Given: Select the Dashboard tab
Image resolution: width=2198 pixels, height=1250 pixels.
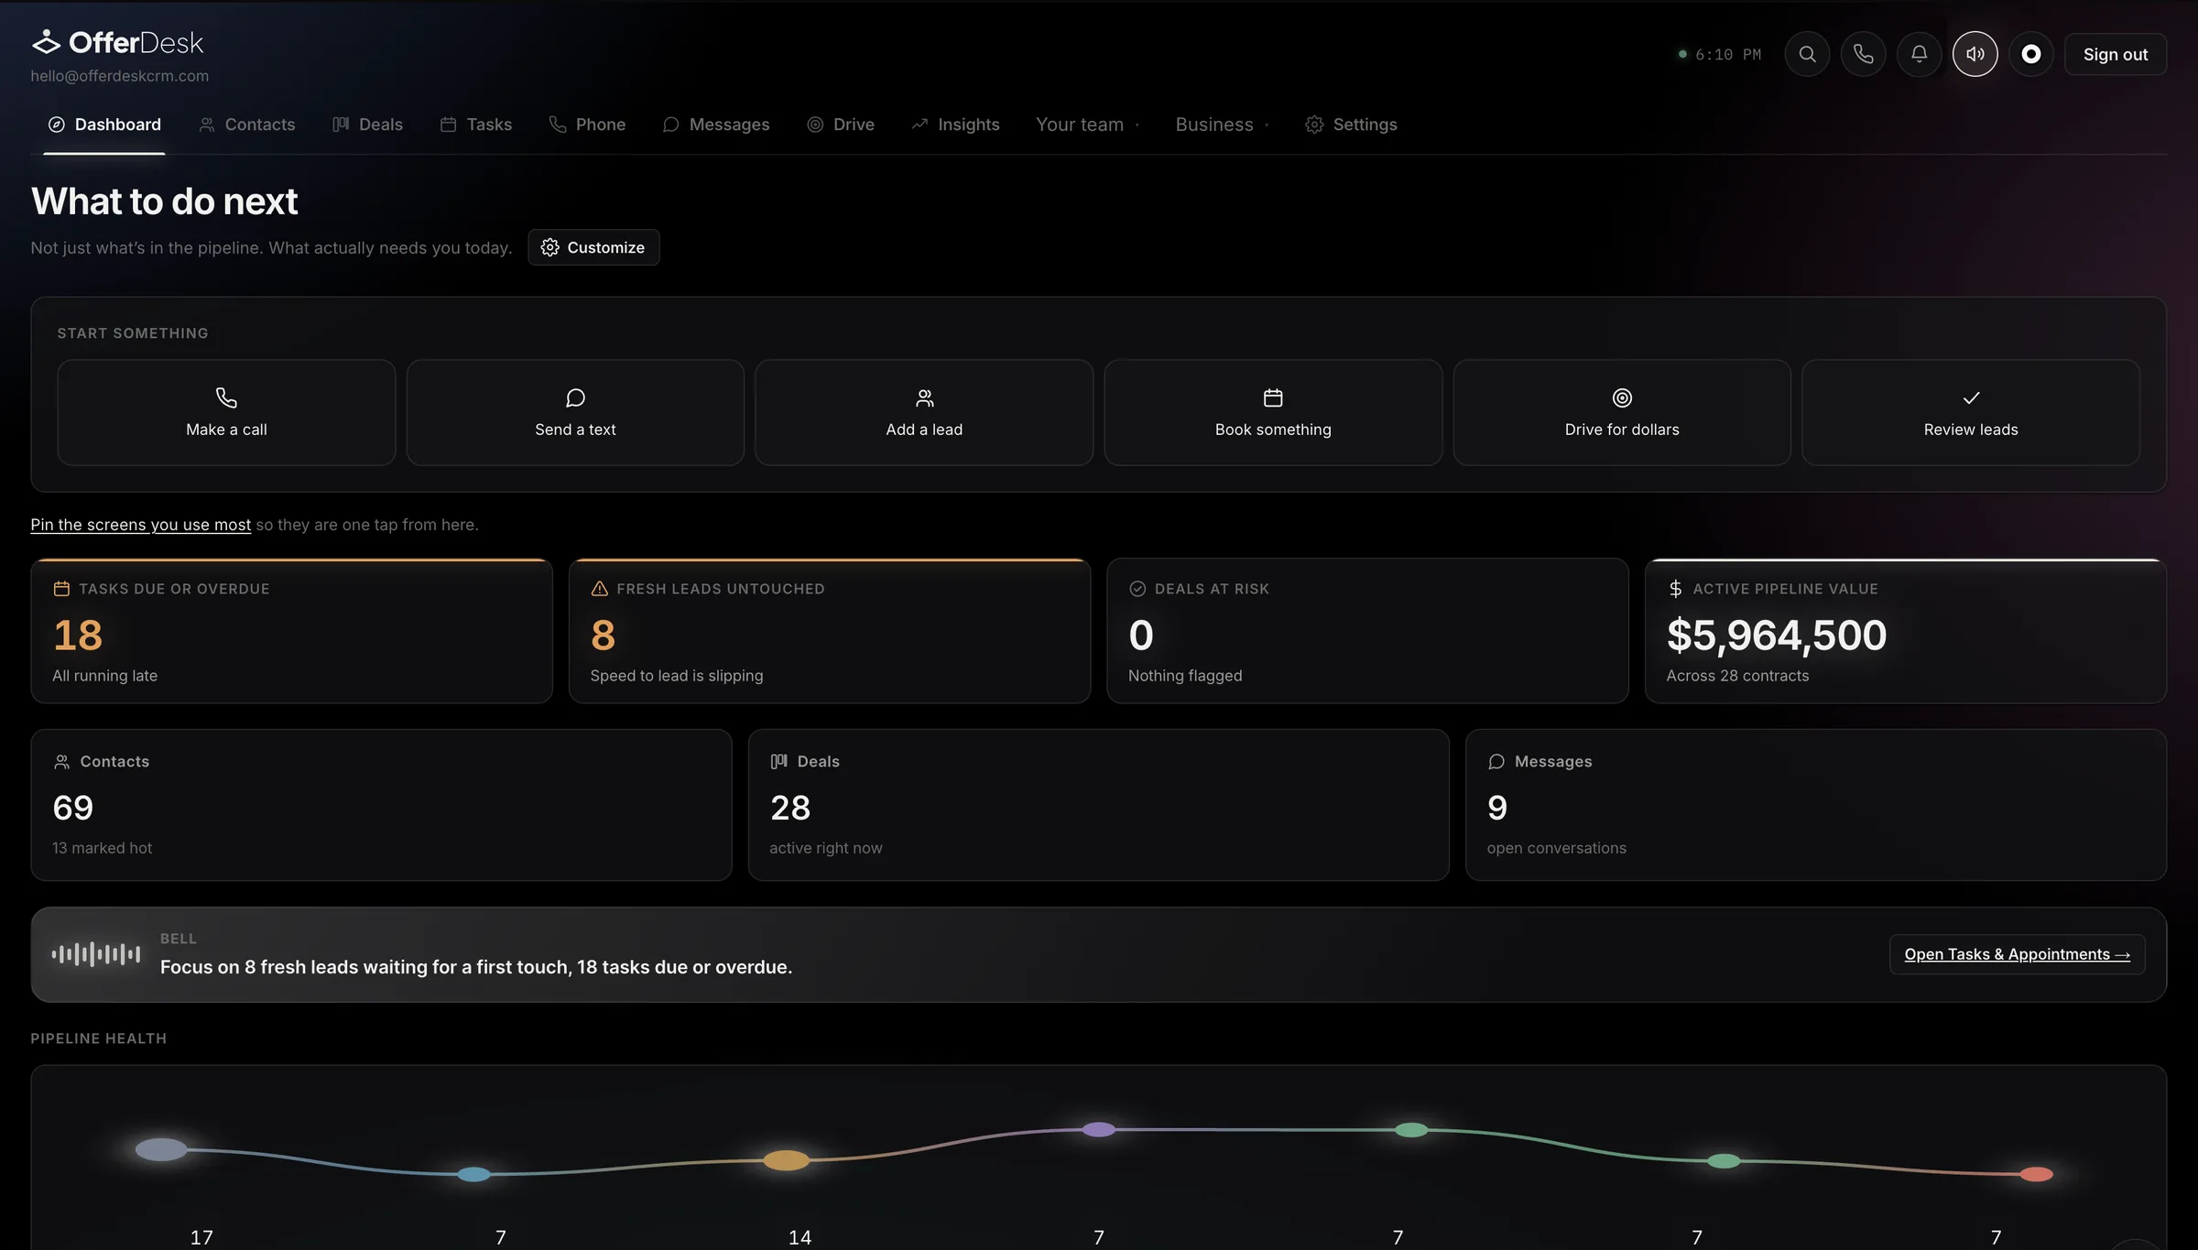Looking at the screenshot, I should pos(104,125).
